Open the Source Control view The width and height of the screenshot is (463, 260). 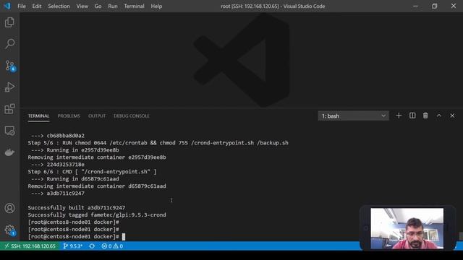[x=10, y=66]
